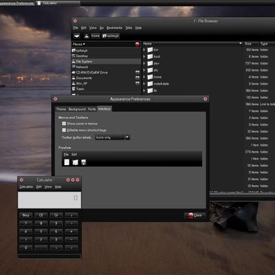
Task: Click the Open icon in Preview toolbar
Action: [75, 162]
